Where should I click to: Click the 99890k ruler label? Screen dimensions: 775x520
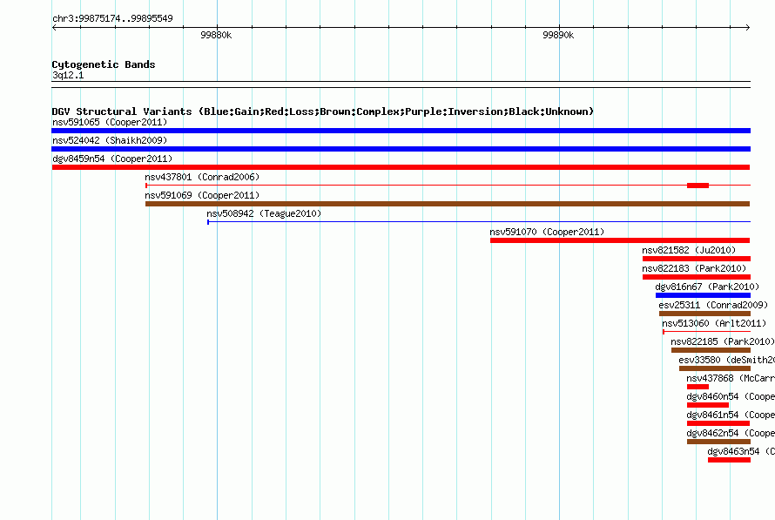coord(558,35)
